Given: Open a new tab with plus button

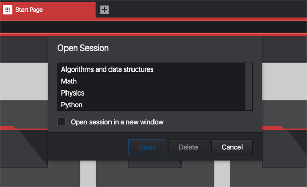Looking at the screenshot, I should (x=104, y=10).
